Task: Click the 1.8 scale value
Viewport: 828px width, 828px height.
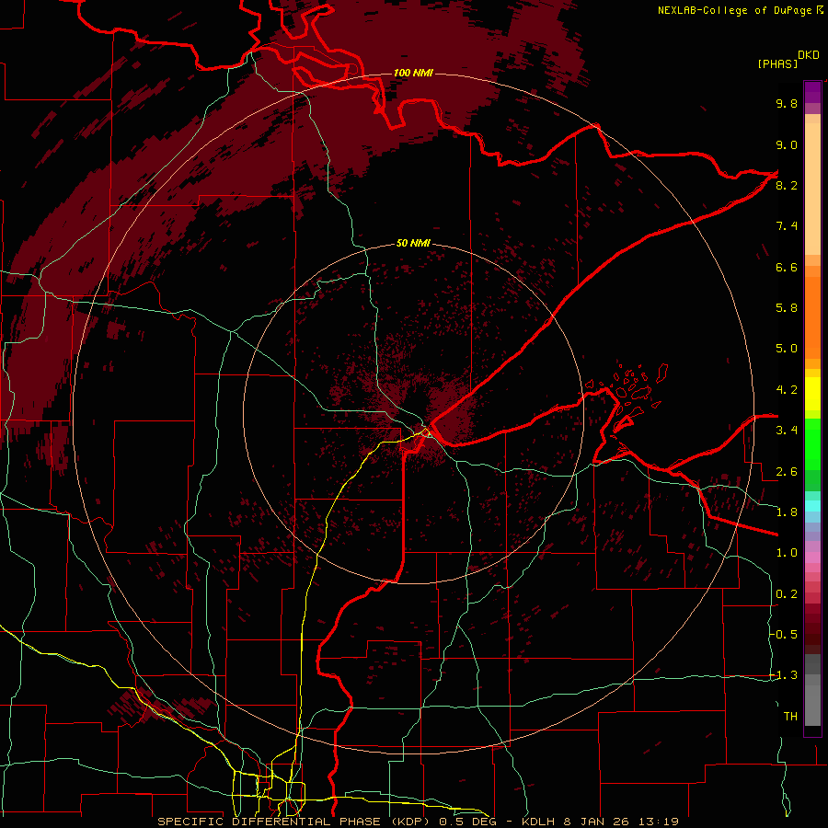Action: [787, 512]
